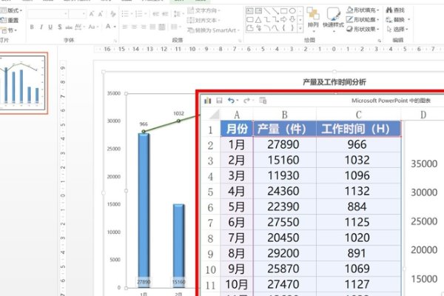Image resolution: width=444 pixels, height=296 pixels.
Task: Open the font size combo box
Action: pyautogui.click(x=78, y=13)
